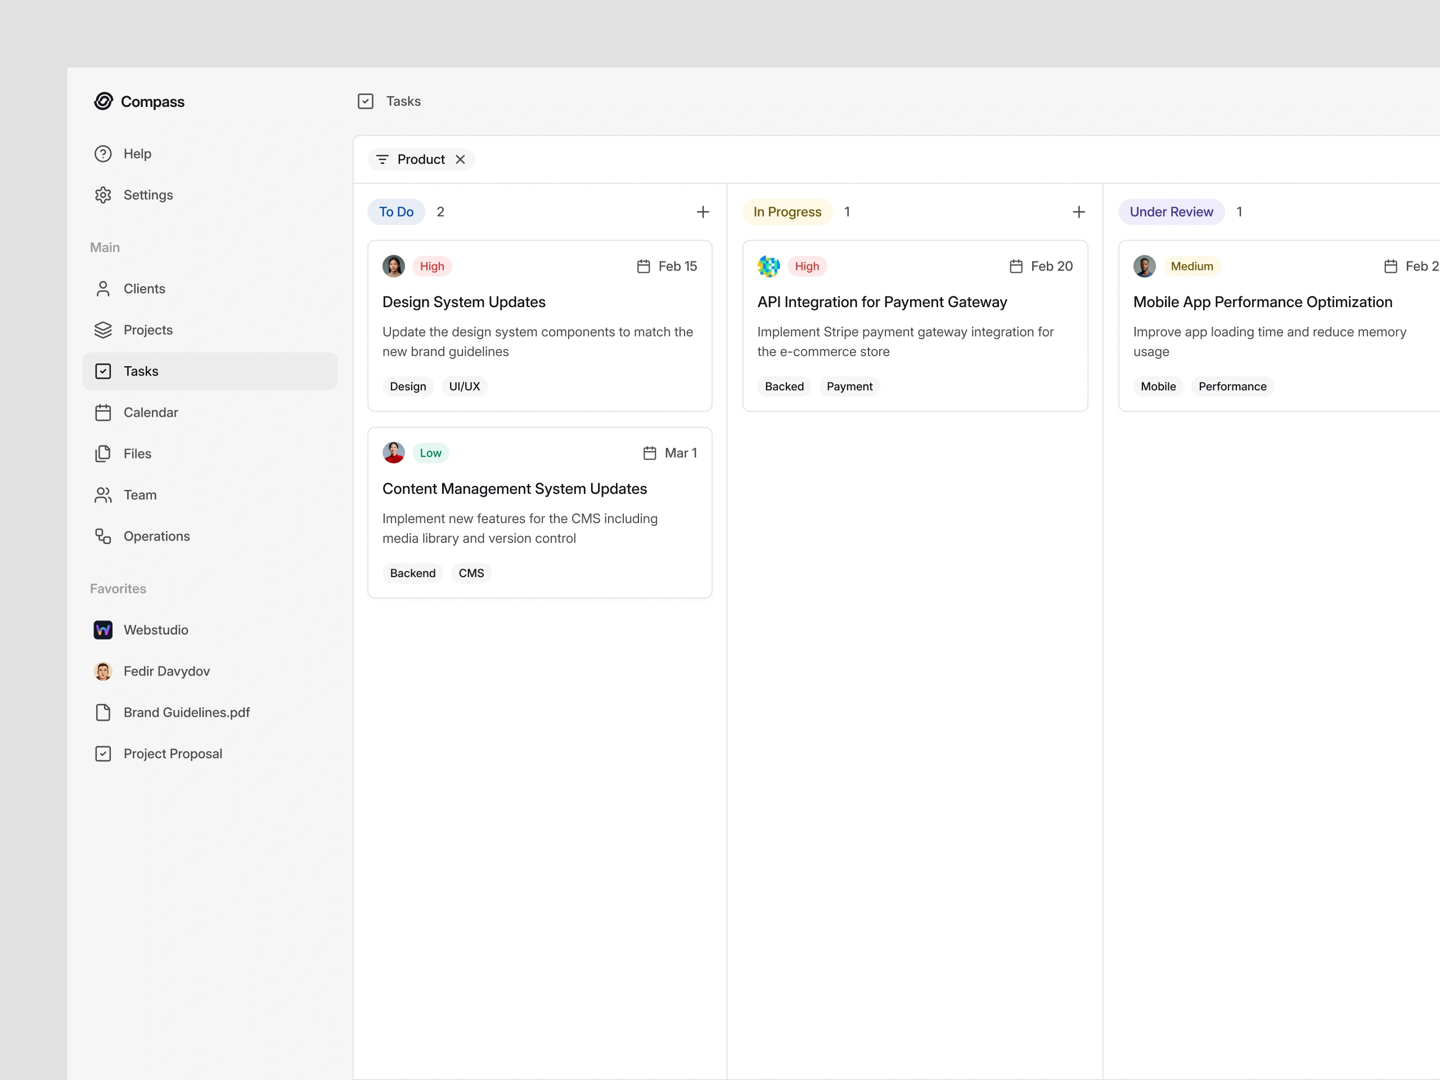1440x1080 pixels.
Task: Click High priority badge on Design System Updates
Action: pos(431,266)
